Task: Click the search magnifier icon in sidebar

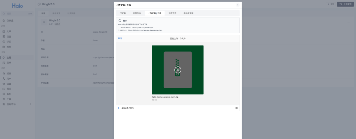Action: pyautogui.click(x=4, y=14)
